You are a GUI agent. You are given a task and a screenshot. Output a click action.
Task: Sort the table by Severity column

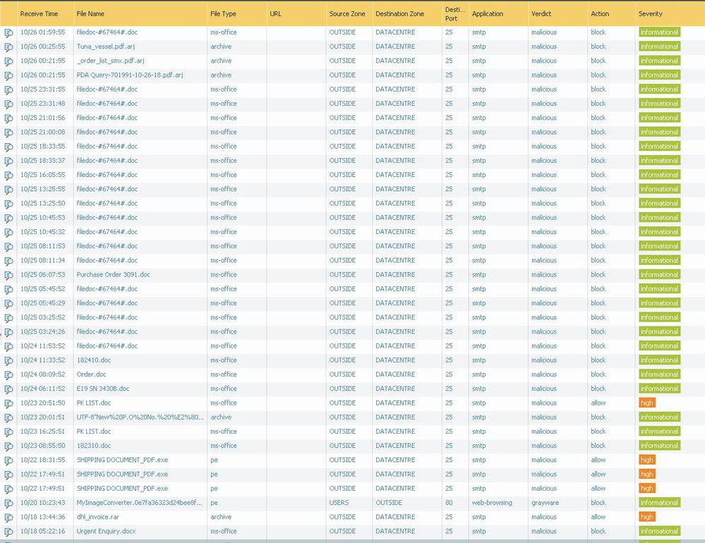tap(650, 14)
